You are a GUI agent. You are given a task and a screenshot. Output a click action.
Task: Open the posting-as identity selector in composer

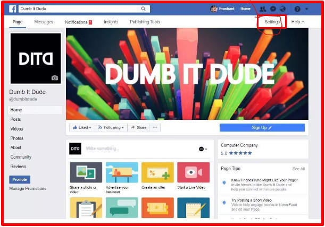pos(203,149)
